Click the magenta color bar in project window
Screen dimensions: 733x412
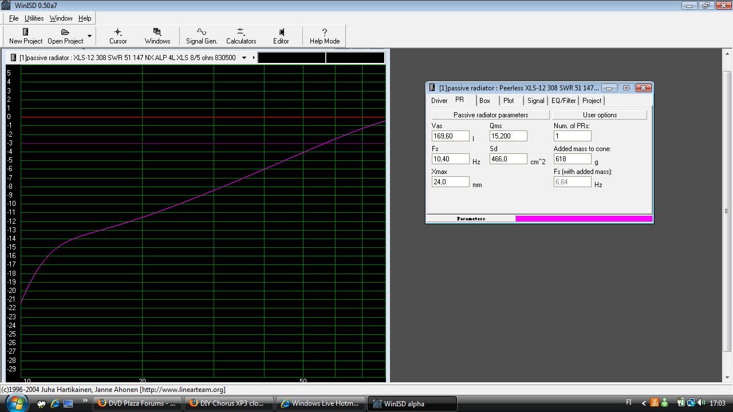tap(584, 219)
